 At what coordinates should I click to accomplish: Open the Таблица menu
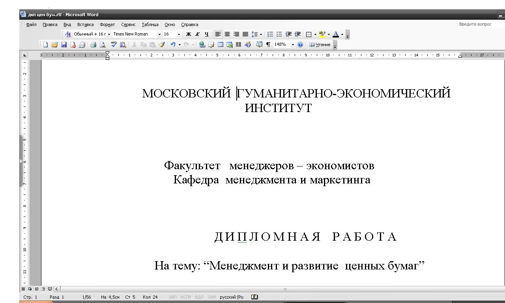[x=150, y=24]
